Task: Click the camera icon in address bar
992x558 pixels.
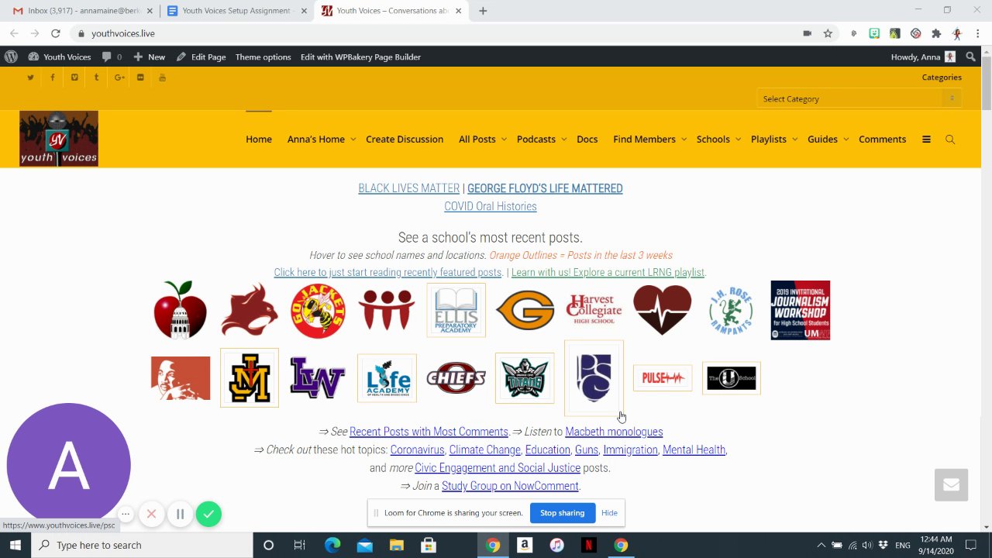Action: click(807, 33)
